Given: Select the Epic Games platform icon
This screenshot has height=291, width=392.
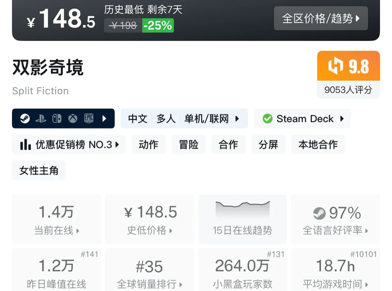Looking at the screenshot, I should coord(89,118).
